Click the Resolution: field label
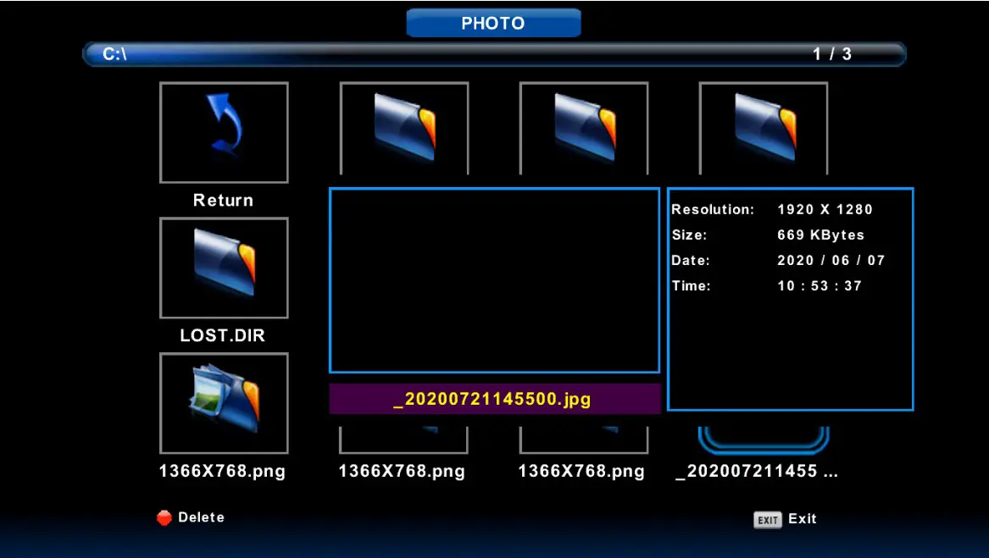 (713, 209)
